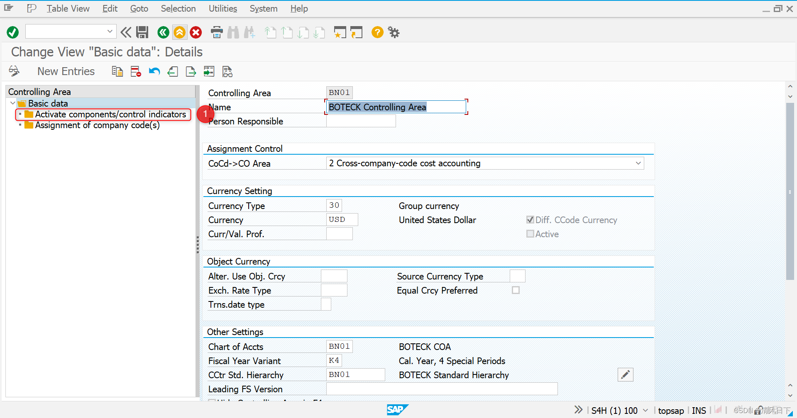
Task: Click the Next Page icon
Action: coord(303,32)
